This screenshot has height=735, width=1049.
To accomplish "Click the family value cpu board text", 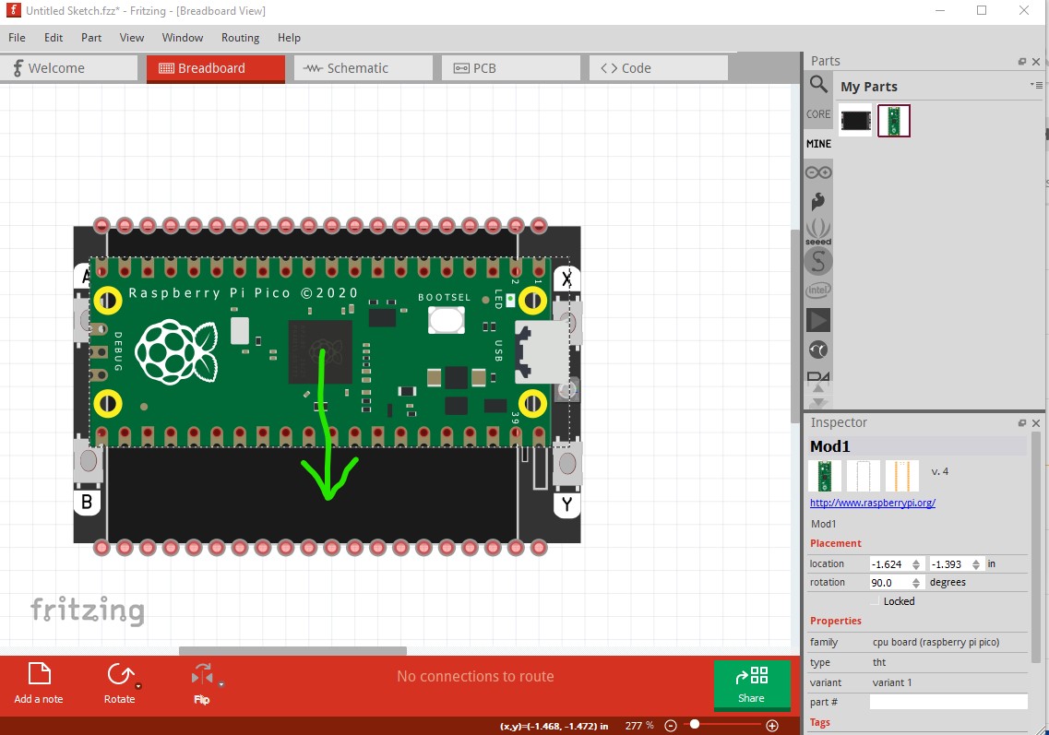I will pyautogui.click(x=936, y=642).
